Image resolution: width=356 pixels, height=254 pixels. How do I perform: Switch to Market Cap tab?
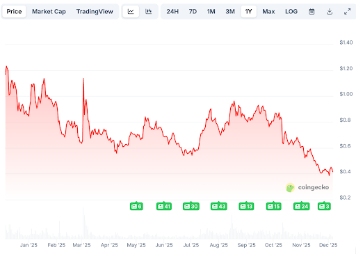[49, 11]
